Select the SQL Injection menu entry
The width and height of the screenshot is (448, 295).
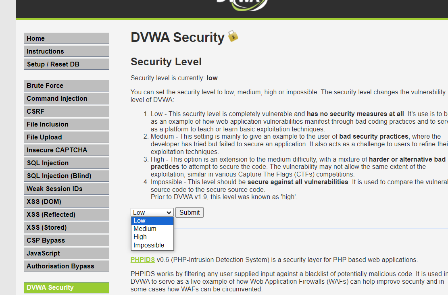(66, 163)
